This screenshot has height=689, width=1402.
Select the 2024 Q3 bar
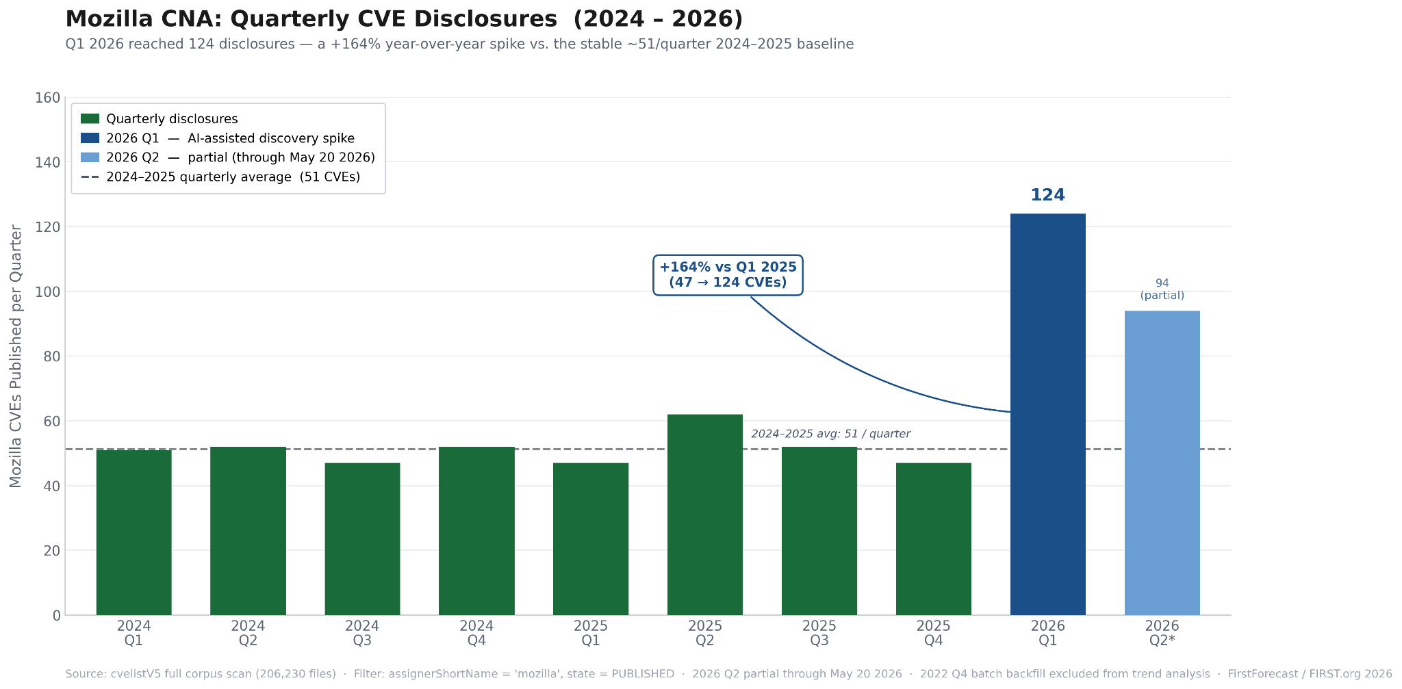[362, 539]
